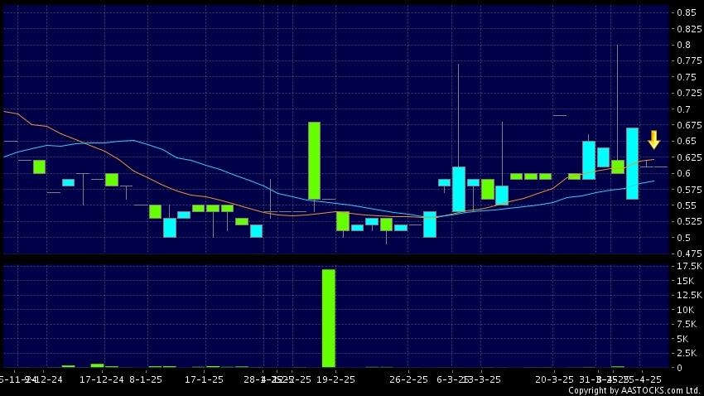
Task: Click the 0.6 price level label
Action: 684,173
